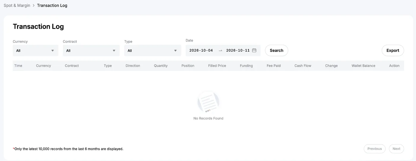This screenshot has height=161, width=416.
Task: Click the Time column header
Action: coord(18,66)
